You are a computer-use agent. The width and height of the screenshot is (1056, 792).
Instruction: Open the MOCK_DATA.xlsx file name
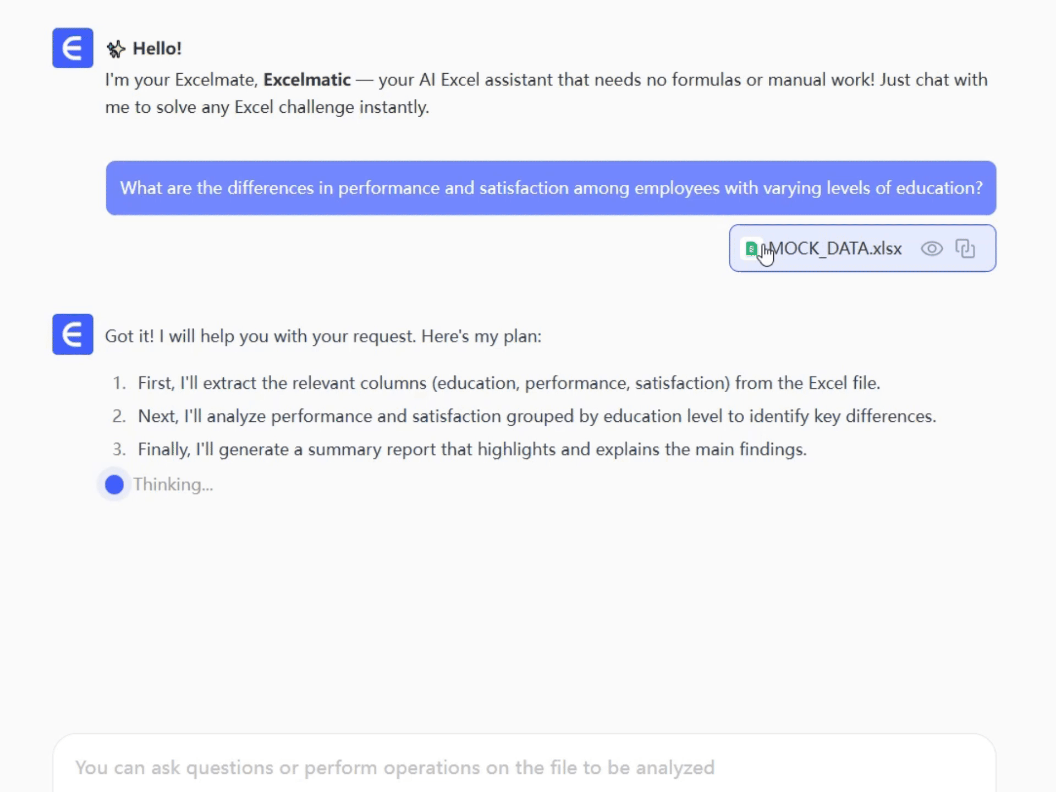pyautogui.click(x=836, y=249)
